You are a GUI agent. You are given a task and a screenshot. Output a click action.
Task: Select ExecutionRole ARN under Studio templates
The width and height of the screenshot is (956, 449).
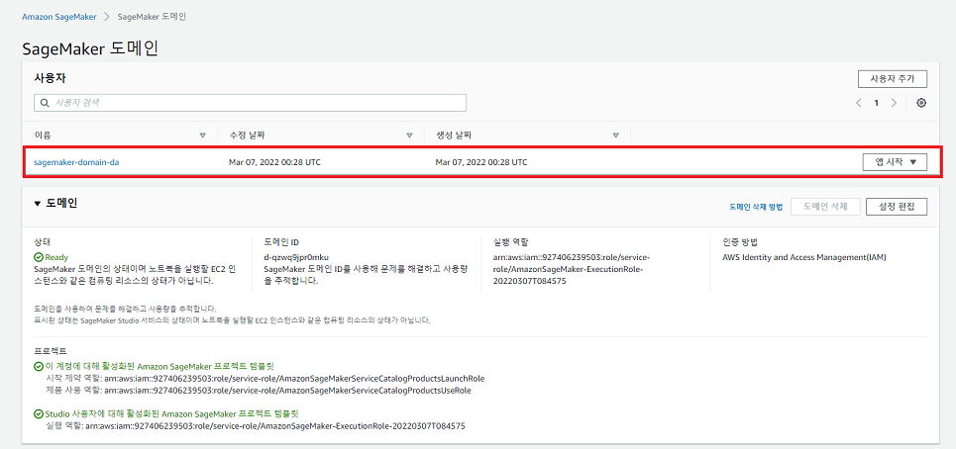tap(273, 426)
